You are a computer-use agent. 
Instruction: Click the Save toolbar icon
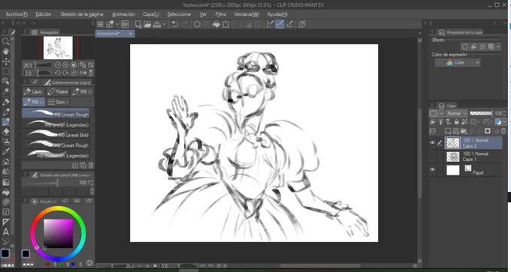(x=157, y=24)
